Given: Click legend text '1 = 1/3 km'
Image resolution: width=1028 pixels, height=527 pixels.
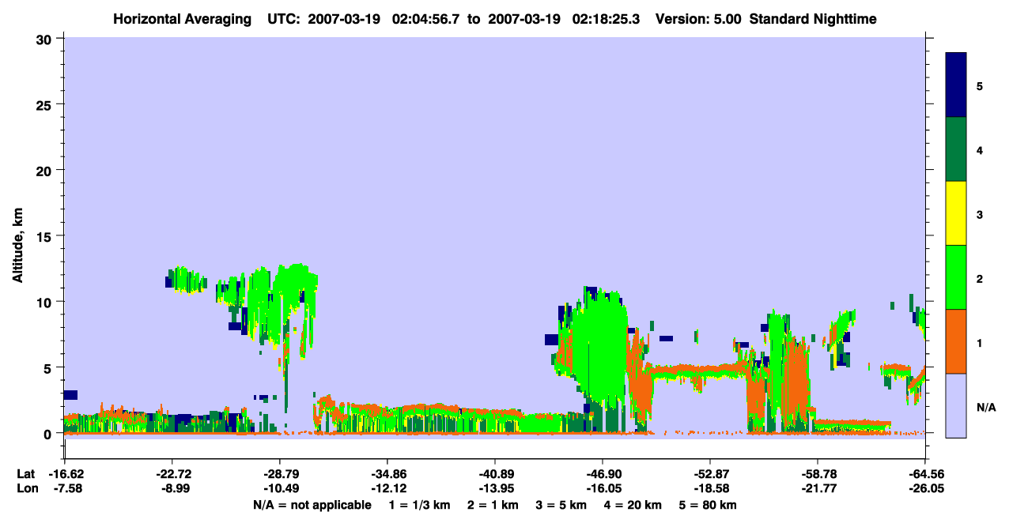Looking at the screenshot, I should (x=419, y=505).
